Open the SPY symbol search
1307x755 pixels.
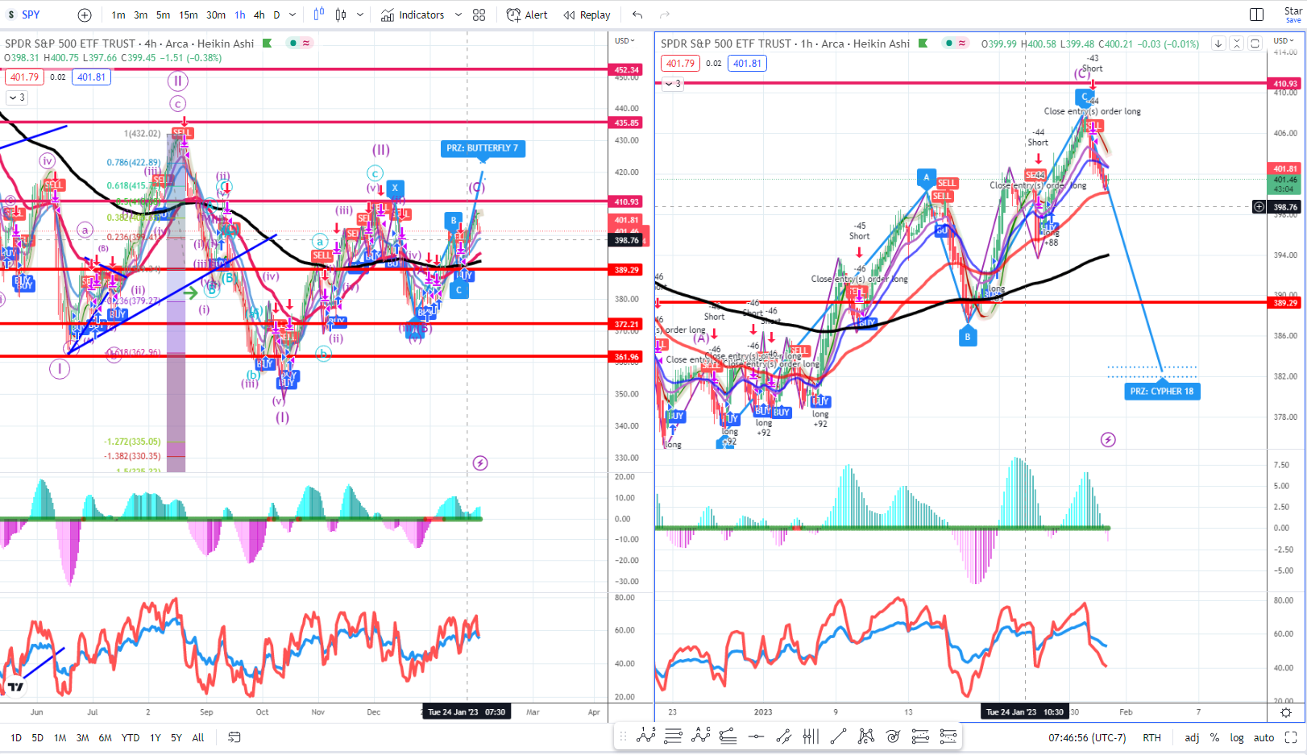(x=31, y=15)
